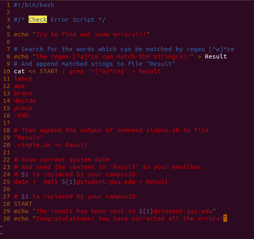Image resolution: width=254 pixels, height=239 pixels.
Task: Click the white Result word on line 8
Action: point(216,56)
